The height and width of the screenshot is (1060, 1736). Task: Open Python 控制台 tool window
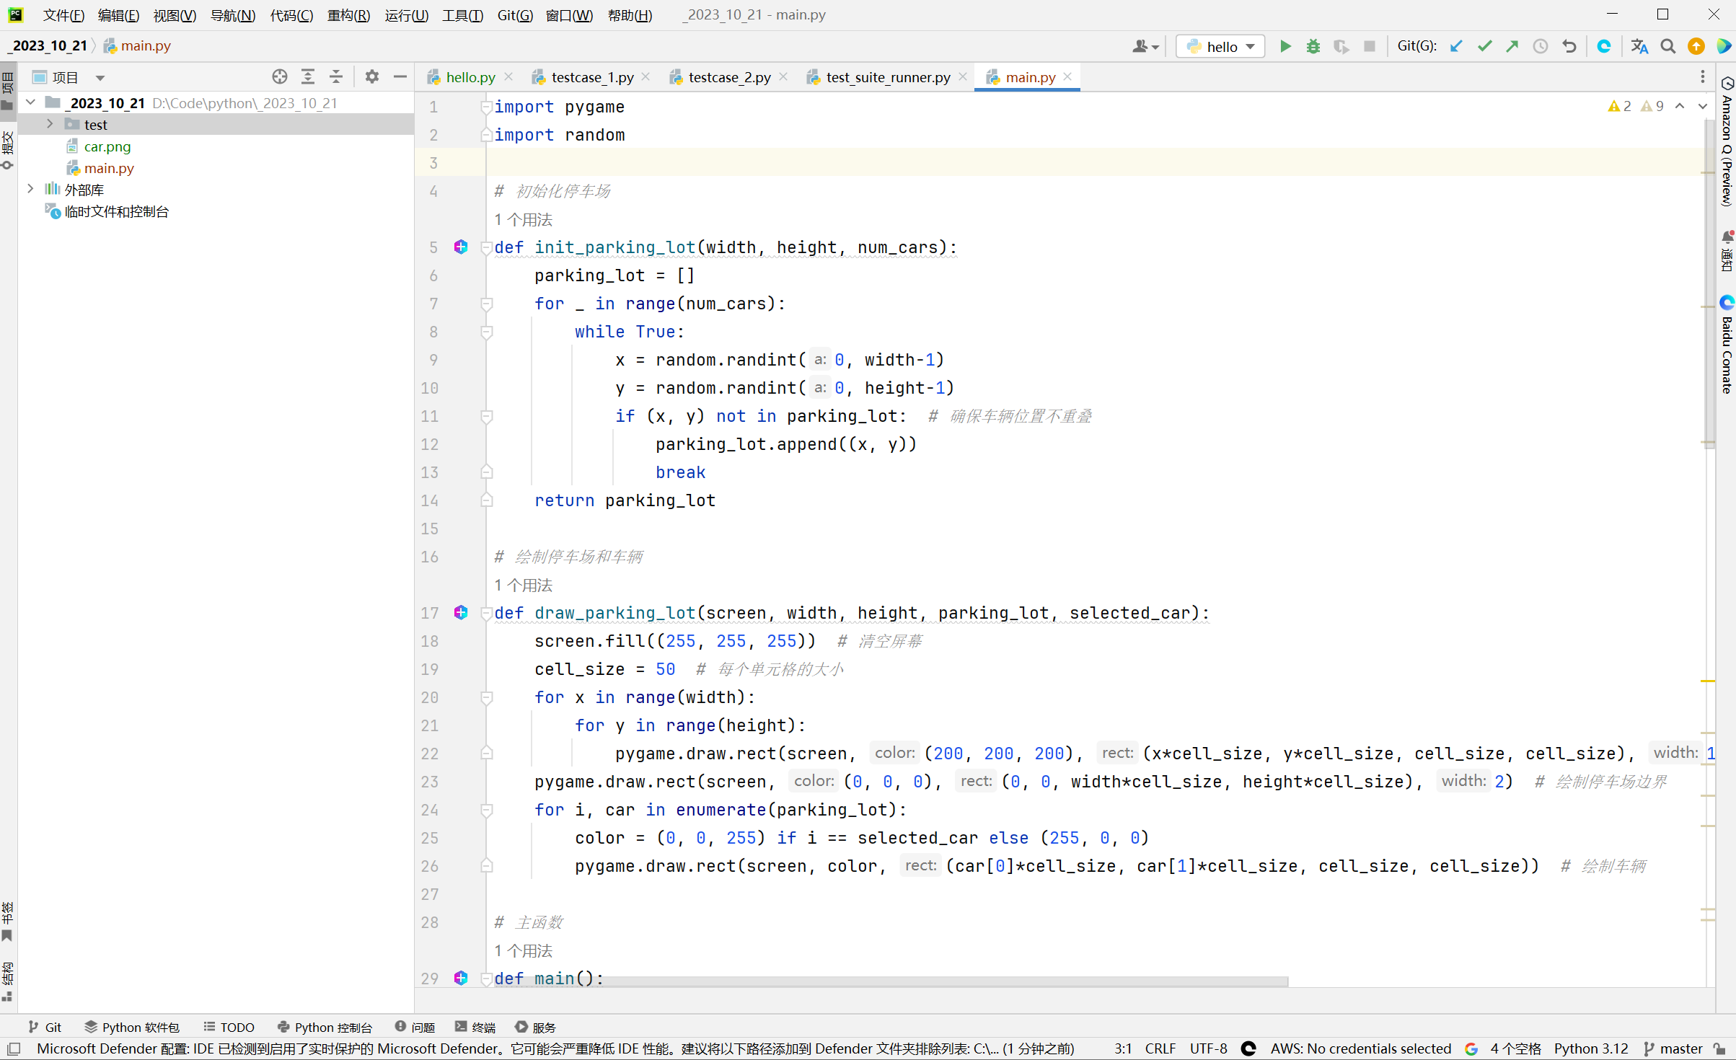pyautogui.click(x=325, y=1027)
